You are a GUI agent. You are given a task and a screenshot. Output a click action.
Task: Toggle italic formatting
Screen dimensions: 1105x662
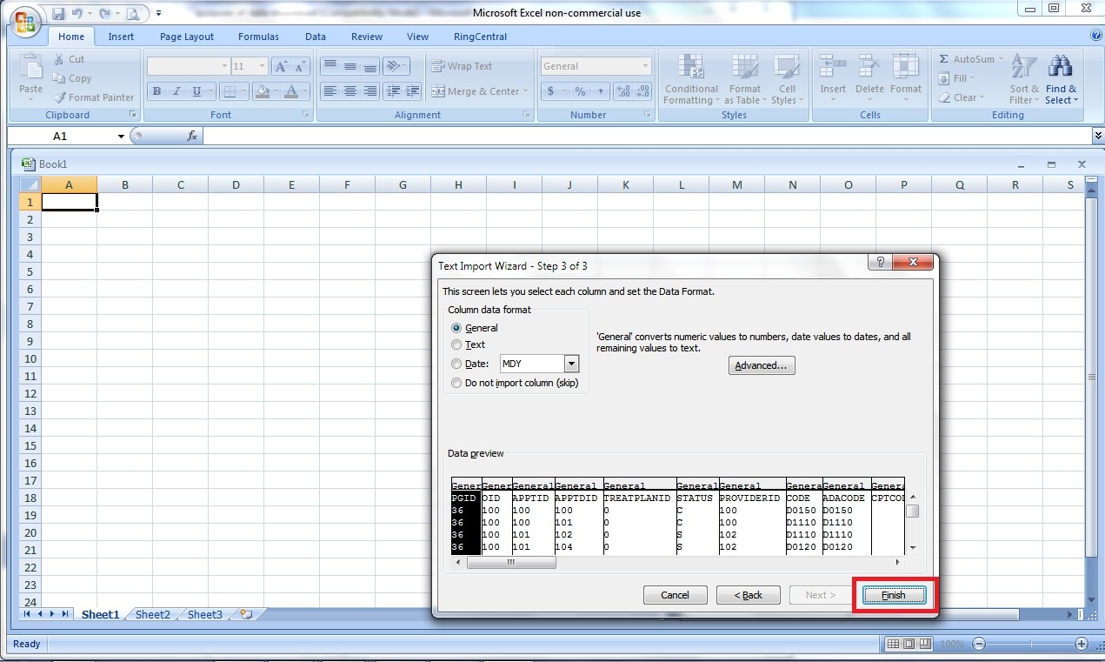tap(176, 91)
